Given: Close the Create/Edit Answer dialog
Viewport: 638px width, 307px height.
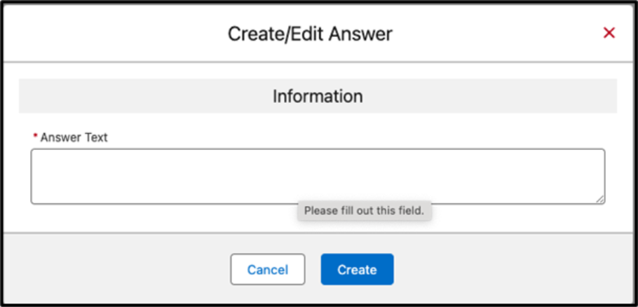Looking at the screenshot, I should coord(609,33).
